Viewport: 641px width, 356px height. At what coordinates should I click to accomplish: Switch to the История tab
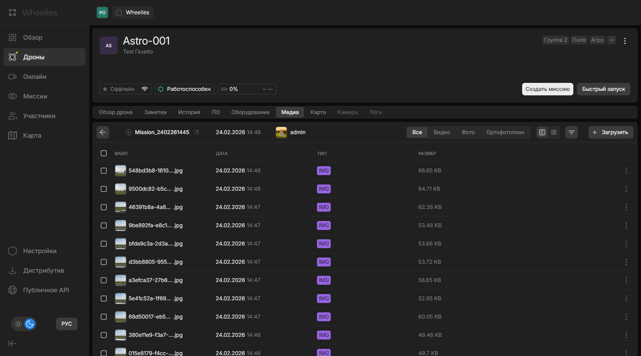coord(189,112)
